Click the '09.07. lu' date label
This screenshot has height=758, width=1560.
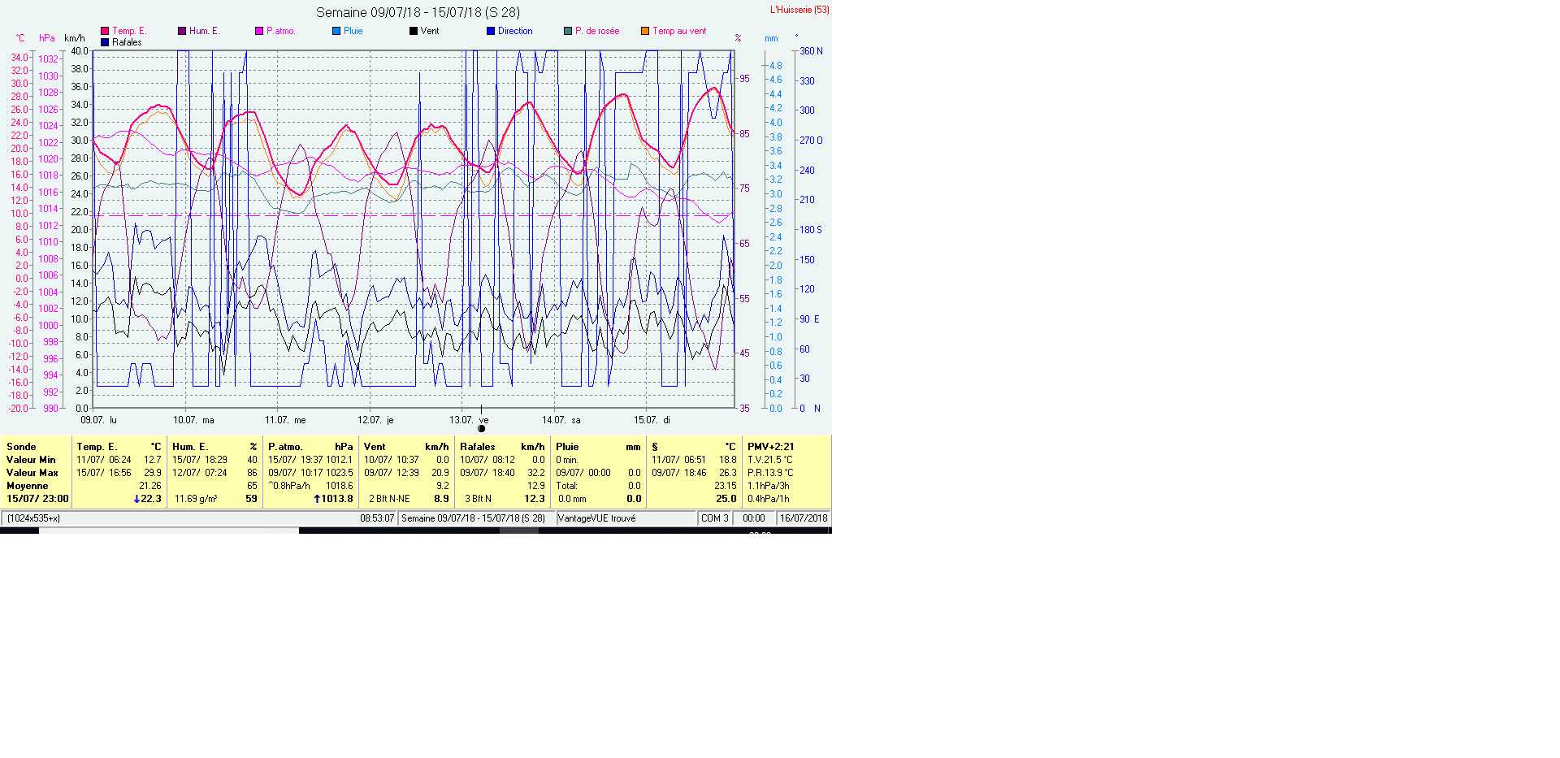pyautogui.click(x=98, y=420)
